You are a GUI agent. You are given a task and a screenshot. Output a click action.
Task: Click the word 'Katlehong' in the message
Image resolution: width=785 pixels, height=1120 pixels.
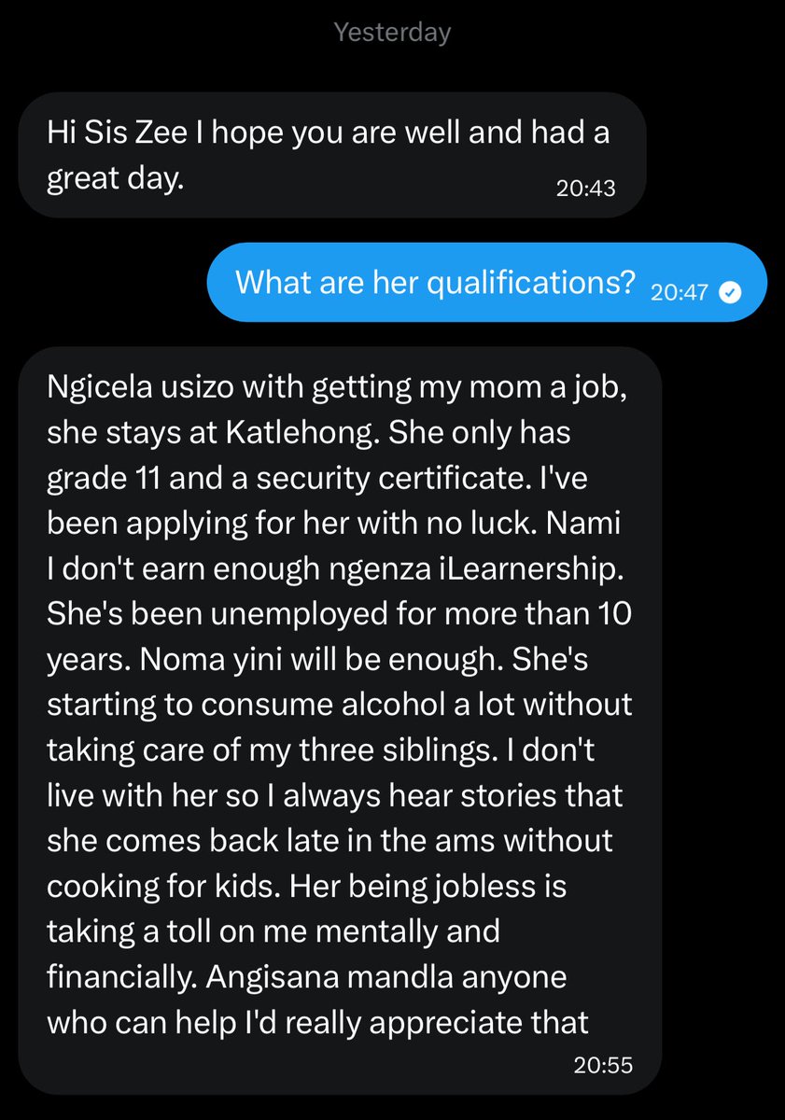(x=269, y=438)
